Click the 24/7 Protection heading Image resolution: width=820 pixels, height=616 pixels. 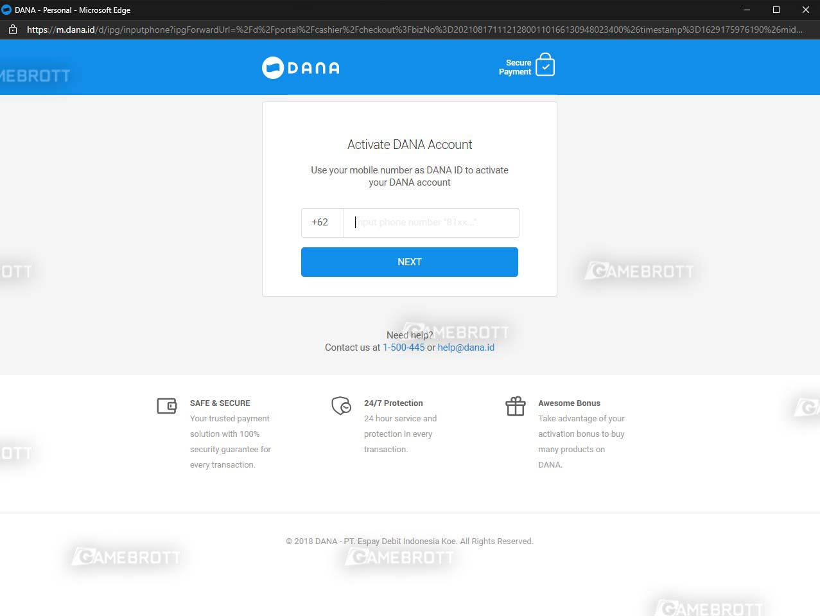tap(393, 403)
